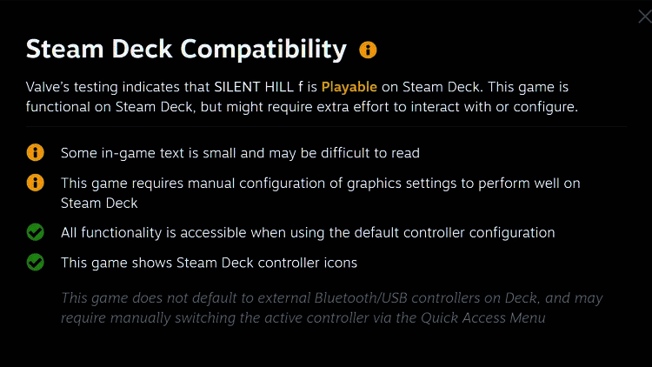This screenshot has width=652, height=367.
Task: Click "Quick Access Menu" in the italic note
Action: pyautogui.click(x=483, y=317)
